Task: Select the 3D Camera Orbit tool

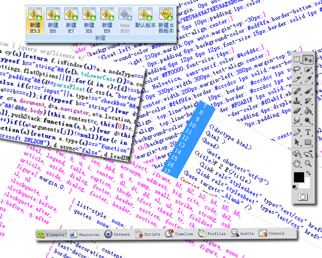Action: tap(308, 154)
